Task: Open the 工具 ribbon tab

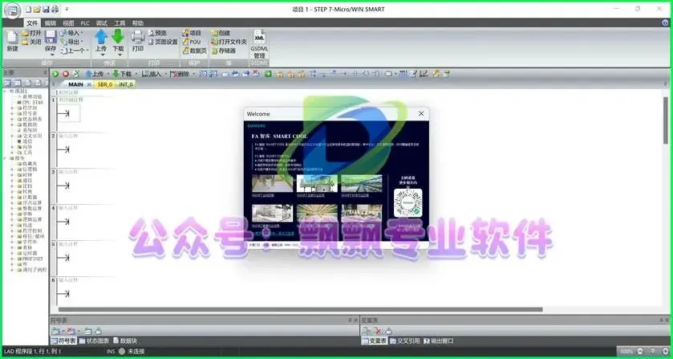Action: tap(120, 23)
